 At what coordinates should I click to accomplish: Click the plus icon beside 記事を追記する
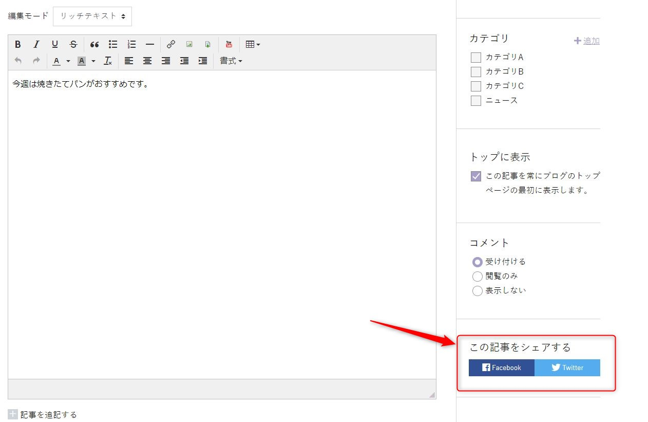(x=13, y=414)
